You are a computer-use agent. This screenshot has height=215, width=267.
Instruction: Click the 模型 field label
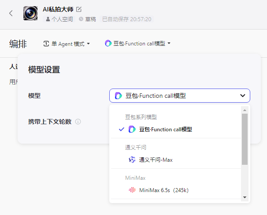tap(34, 96)
